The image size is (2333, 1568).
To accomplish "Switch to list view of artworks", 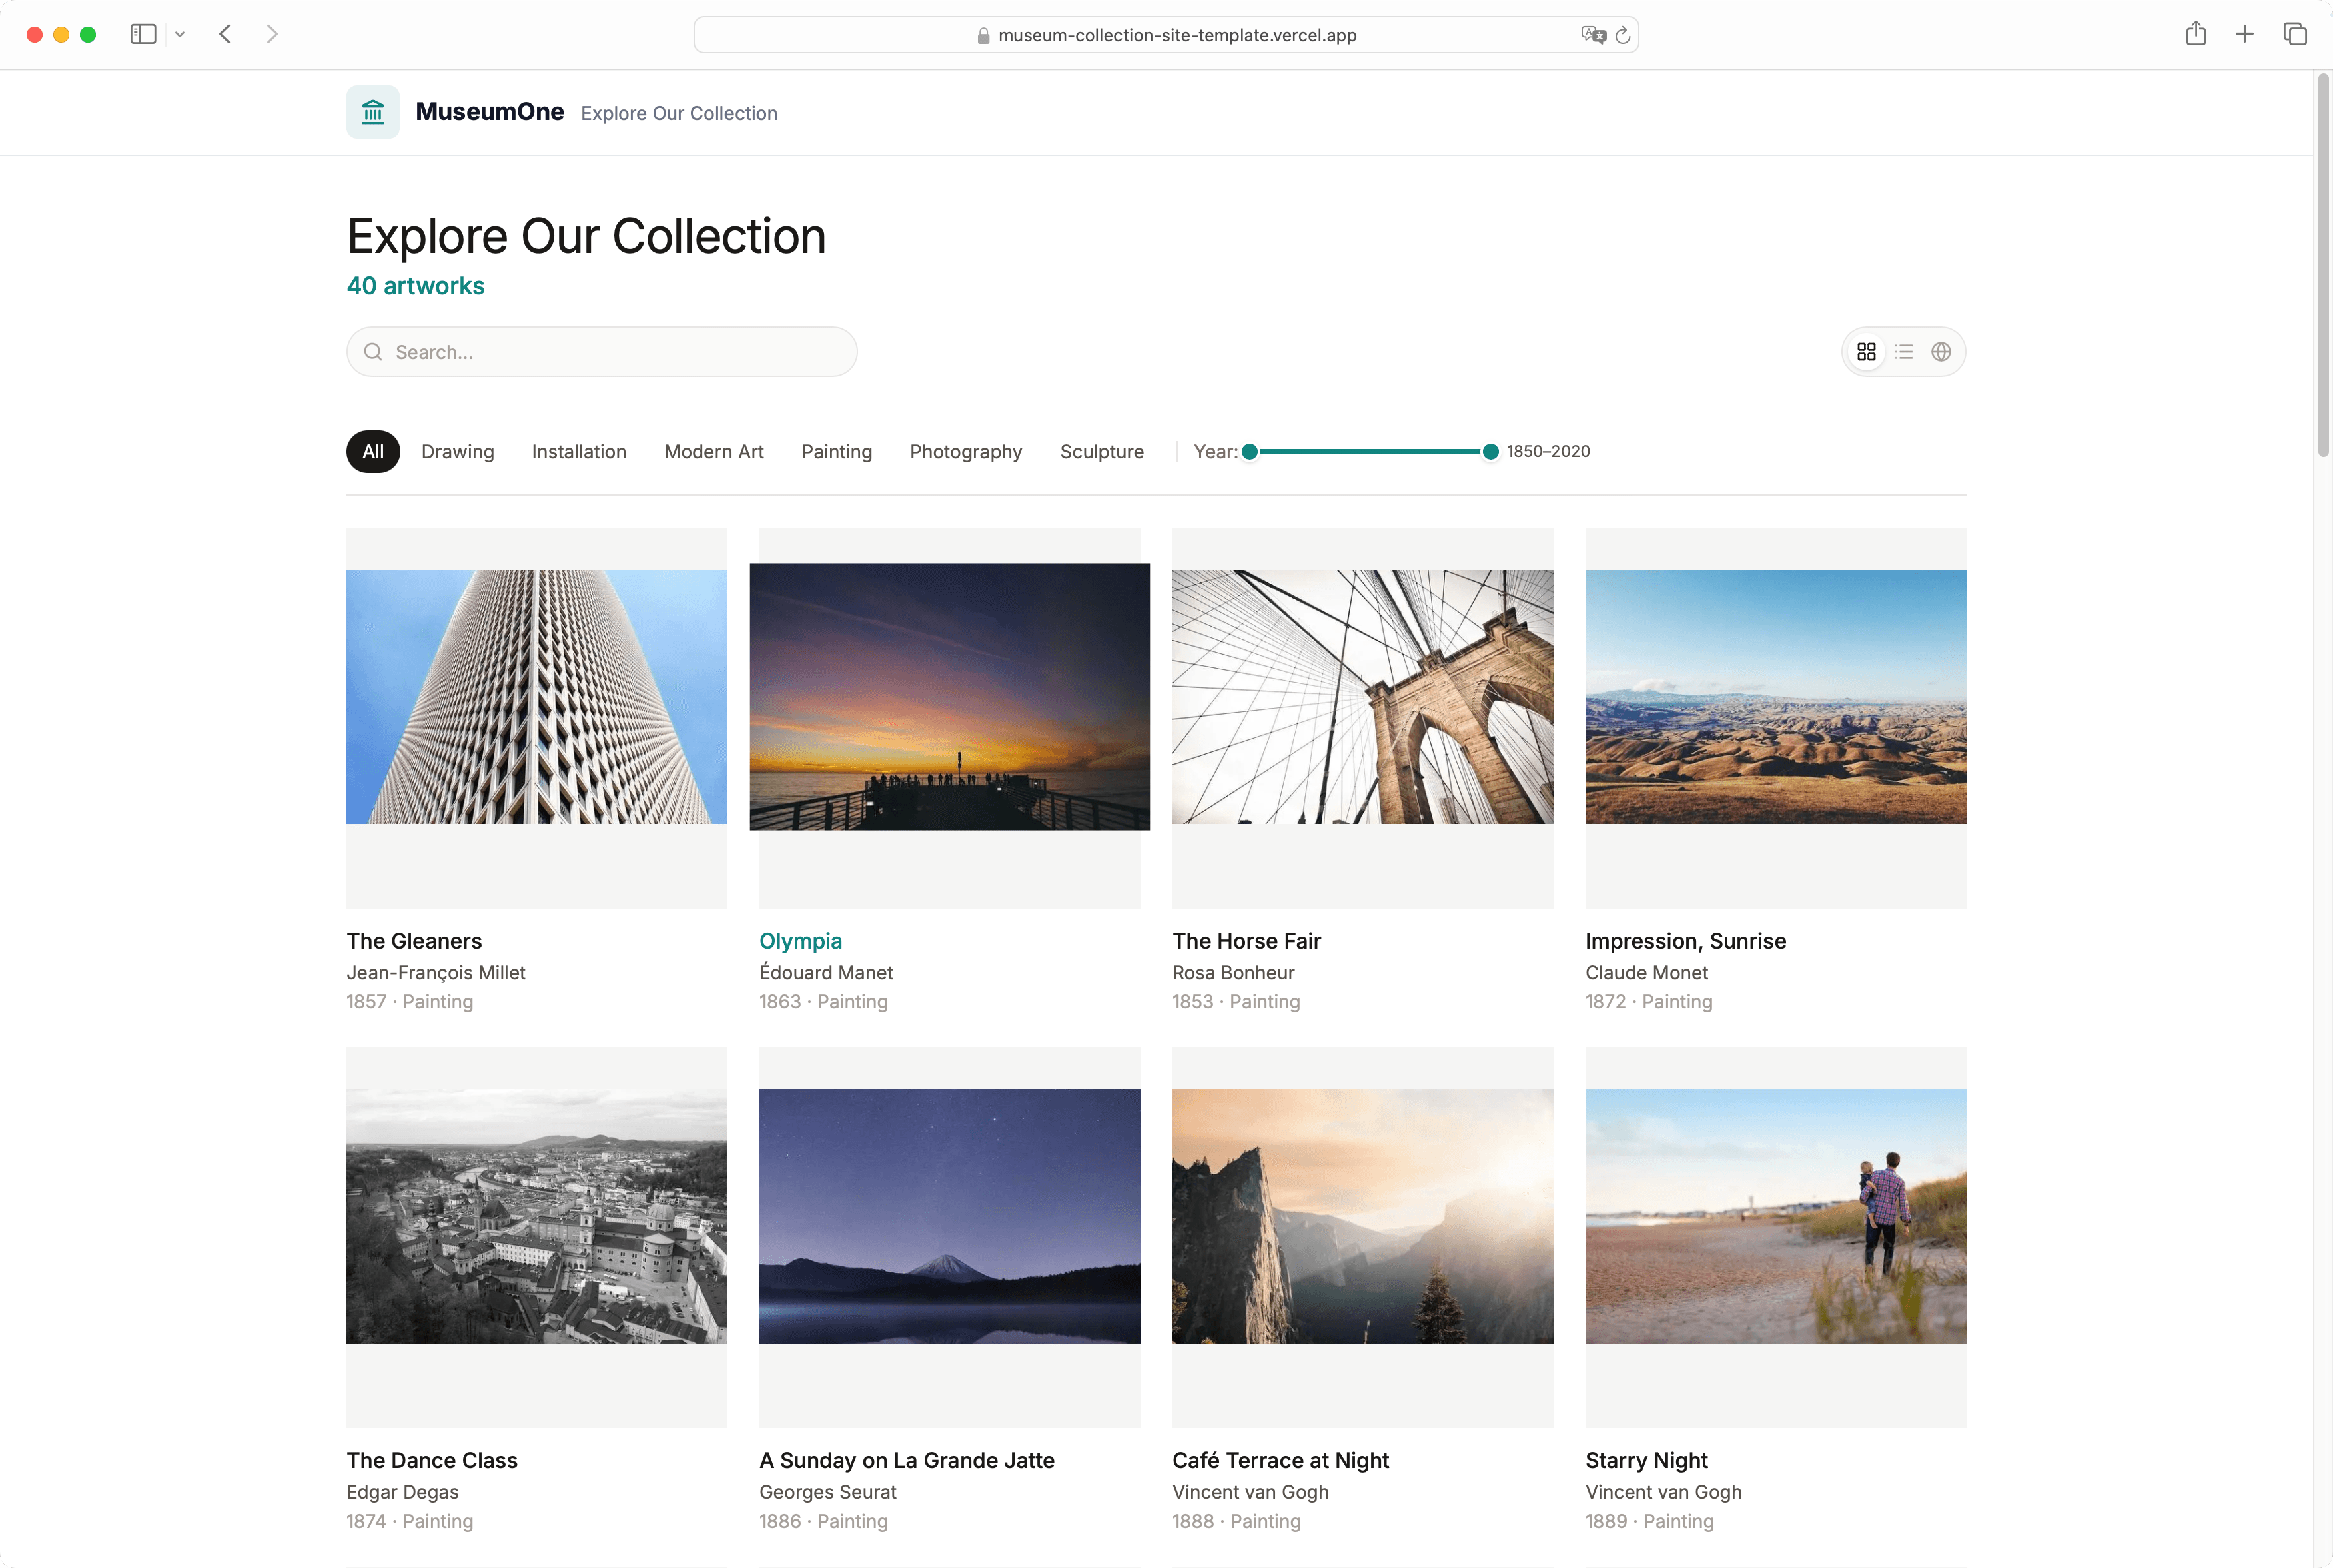I will click(x=1903, y=351).
